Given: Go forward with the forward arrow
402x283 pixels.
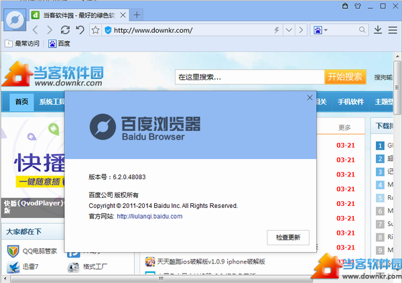Looking at the screenshot, I should (50, 30).
